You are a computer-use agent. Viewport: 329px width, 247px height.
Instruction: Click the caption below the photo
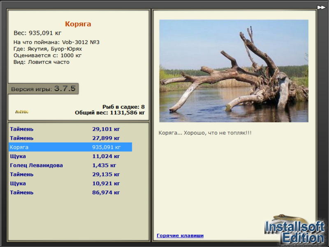pos(205,133)
